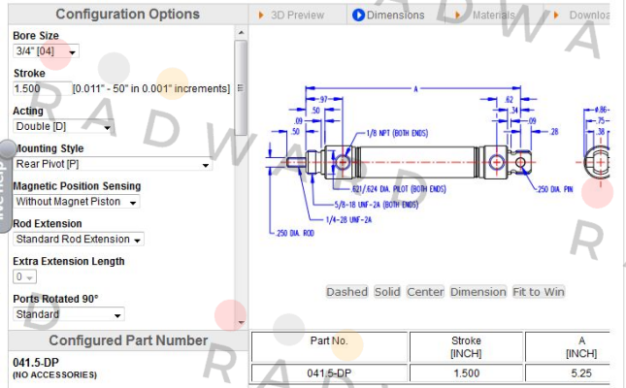This screenshot has height=388, width=626.
Task: Click the Dimension button
Action: [478, 292]
